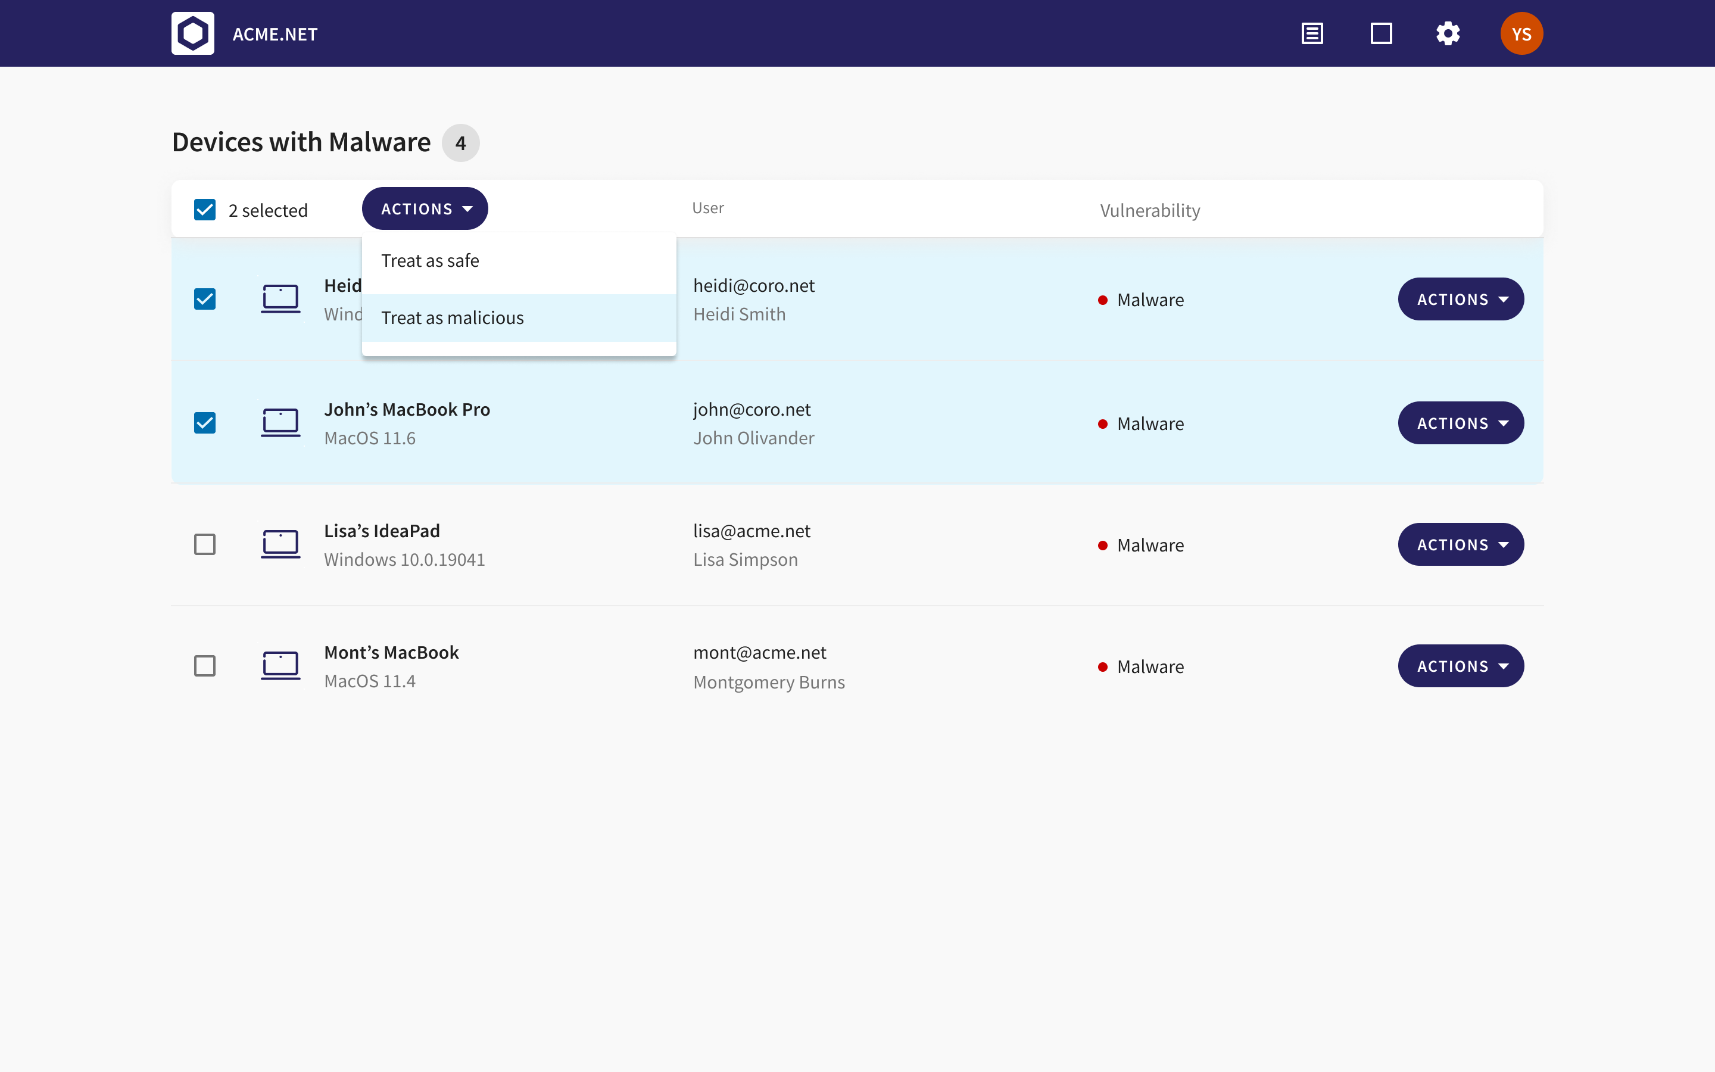1715x1072 pixels.
Task: Open the Actions dropdown for Lisa's IdeaPad
Action: 1461,544
